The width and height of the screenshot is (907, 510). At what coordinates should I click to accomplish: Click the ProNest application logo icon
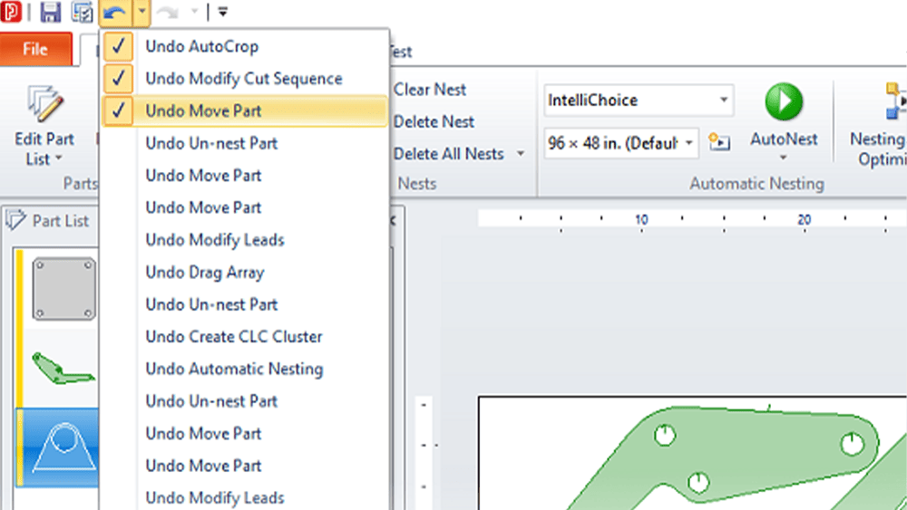(x=13, y=12)
